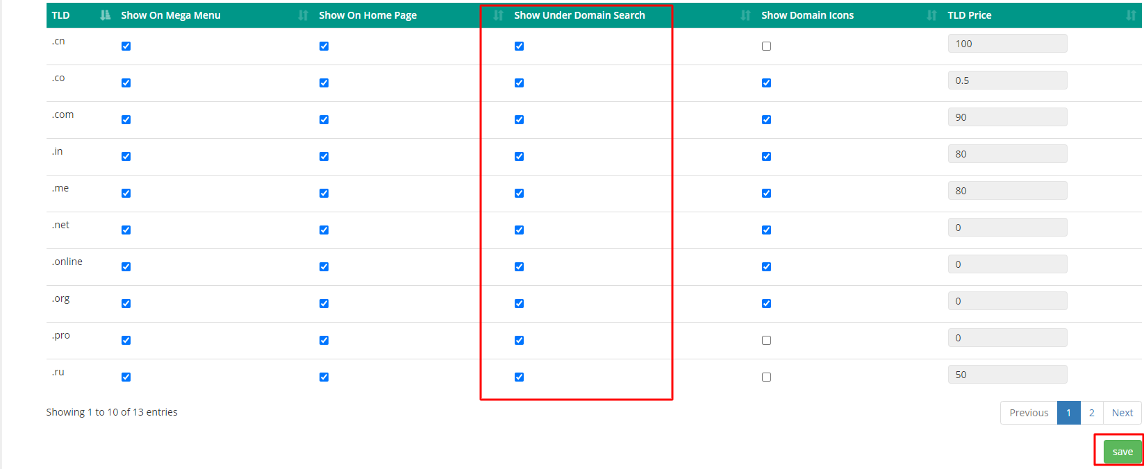Enable Show Domain Icons for .cn
1144x469 pixels.
click(766, 46)
